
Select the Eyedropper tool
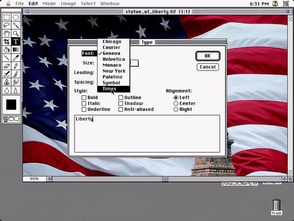coord(16,57)
